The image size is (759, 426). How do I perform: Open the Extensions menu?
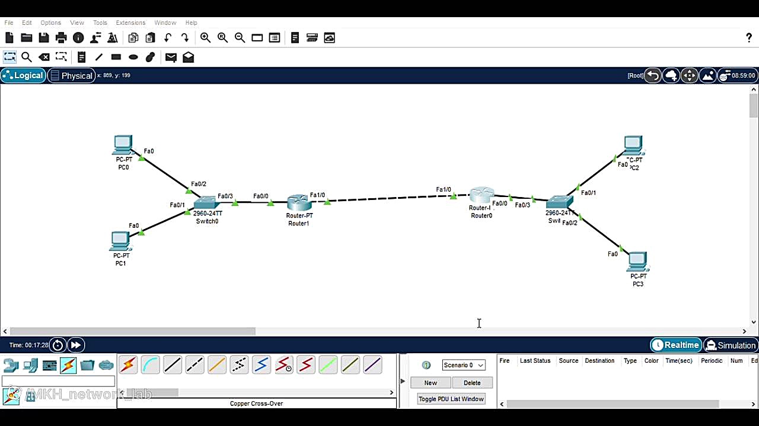130,22
